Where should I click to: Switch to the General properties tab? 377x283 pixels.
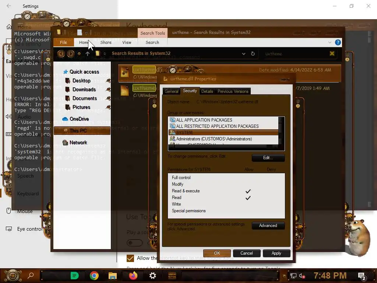point(172,91)
